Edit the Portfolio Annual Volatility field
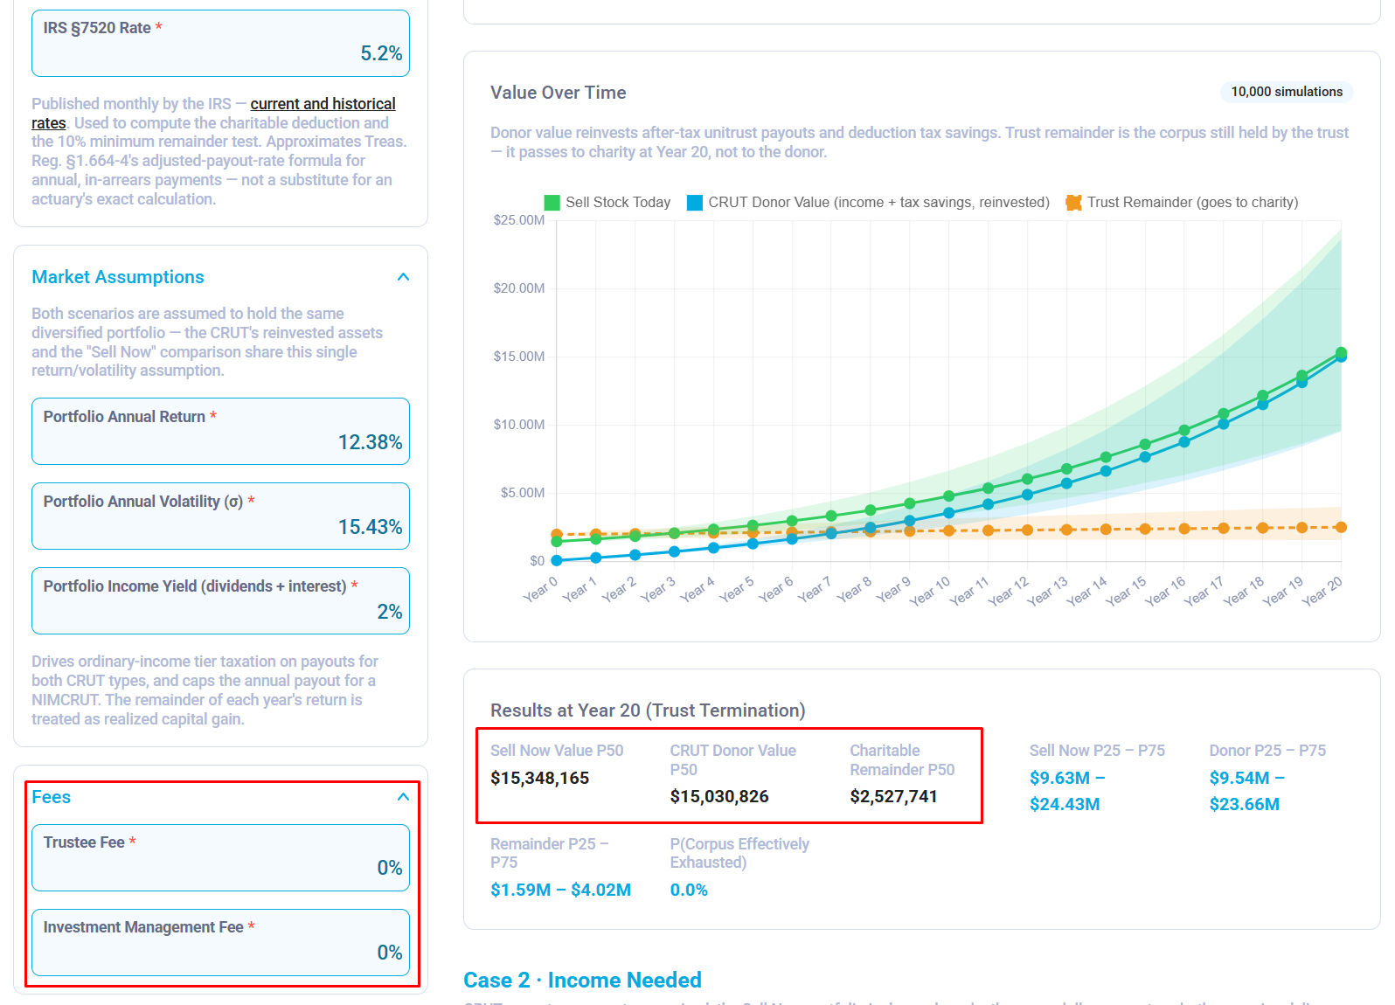The image size is (1395, 1005). point(220,516)
